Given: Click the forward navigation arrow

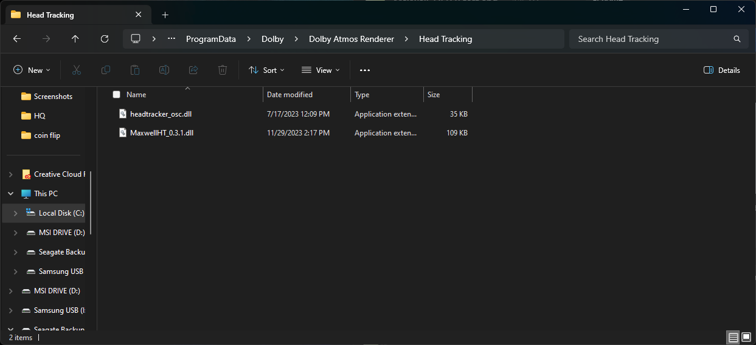Looking at the screenshot, I should 46,39.
